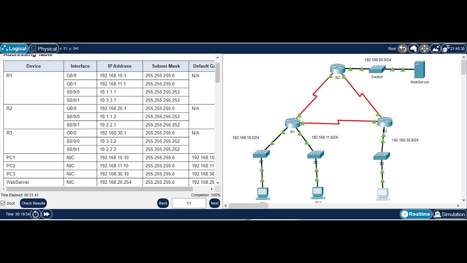Click the 10.1.1.2 address cell

point(120,117)
